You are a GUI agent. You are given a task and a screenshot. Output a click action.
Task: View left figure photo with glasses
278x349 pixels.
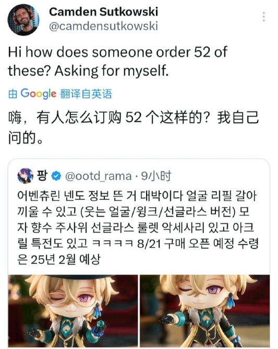click(73, 311)
